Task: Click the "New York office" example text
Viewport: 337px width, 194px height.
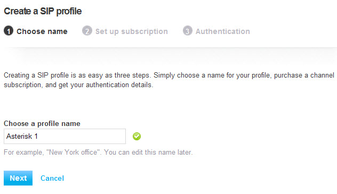Action: (x=74, y=152)
